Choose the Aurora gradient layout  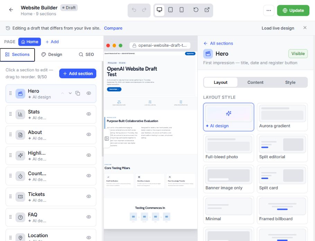pos(282,117)
